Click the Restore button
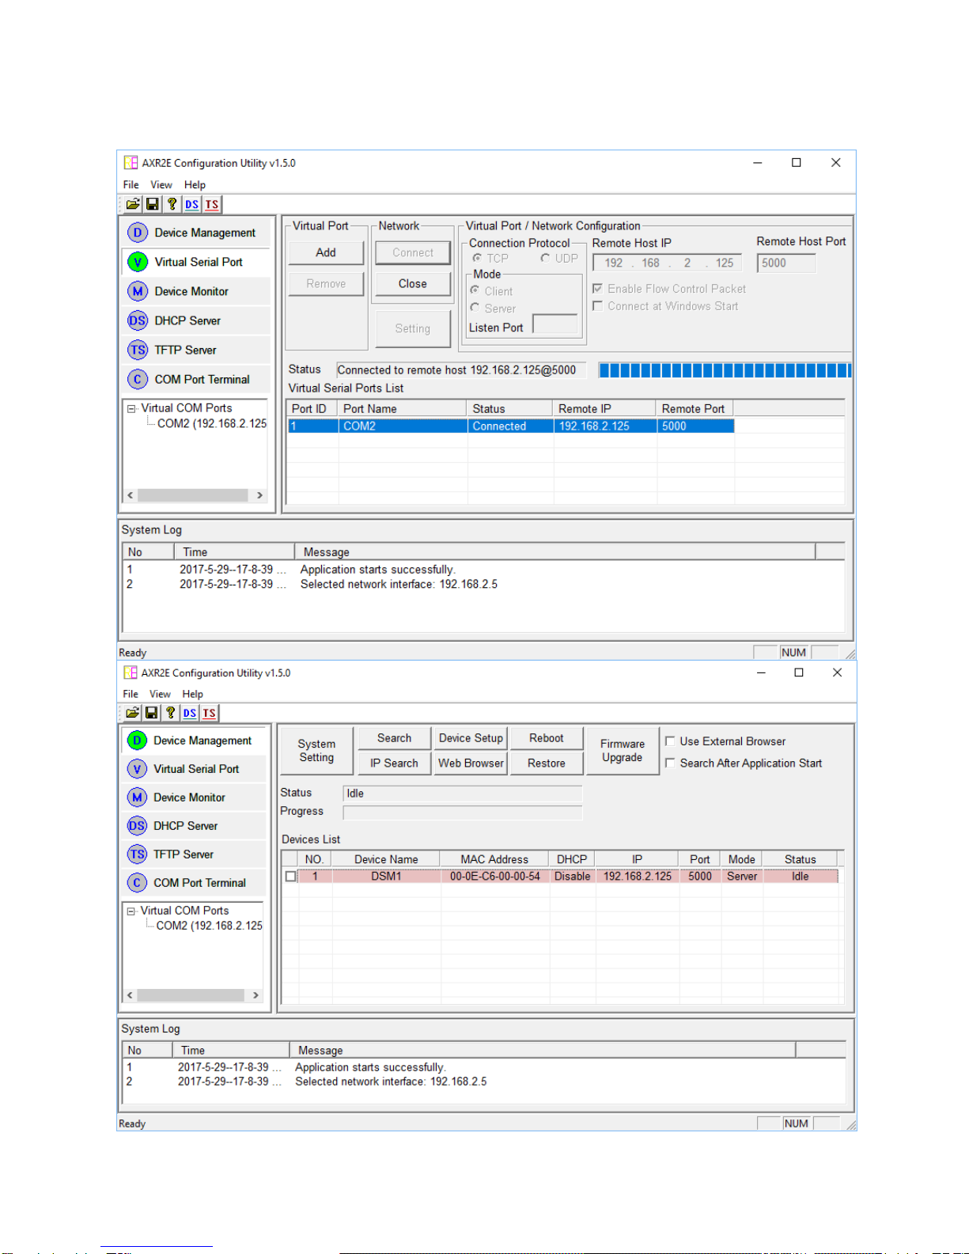 click(547, 763)
